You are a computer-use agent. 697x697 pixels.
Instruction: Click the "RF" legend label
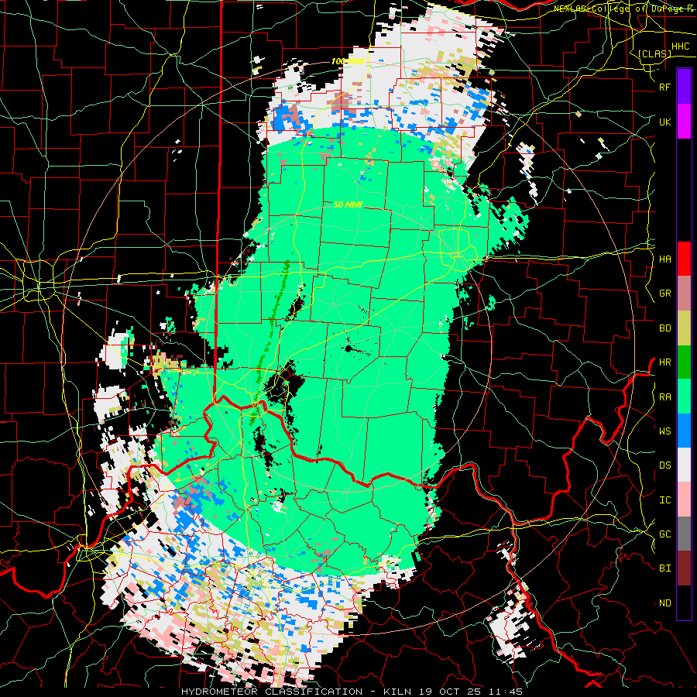tap(665, 87)
